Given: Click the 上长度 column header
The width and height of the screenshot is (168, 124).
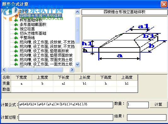Looking at the screenshot, I should [x=85, y=77].
